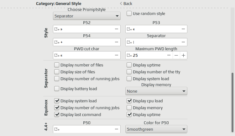Click the reset arrow icon in PWD cut char field

(x=57, y=55)
